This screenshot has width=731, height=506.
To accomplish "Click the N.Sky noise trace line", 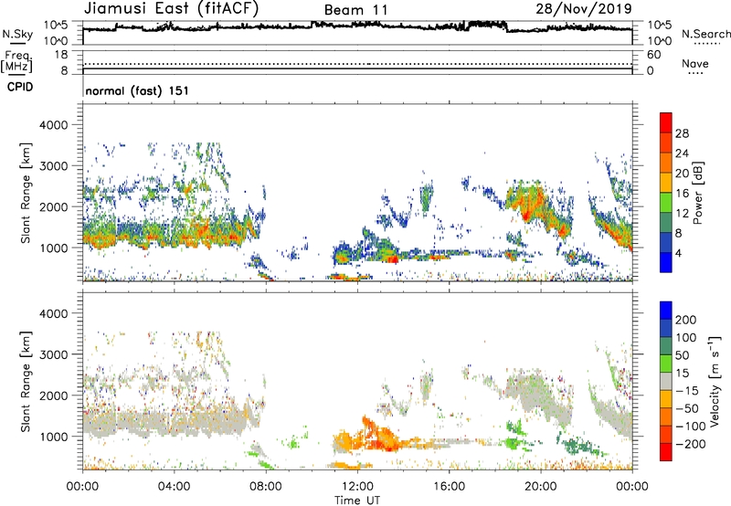I will click(x=357, y=26).
